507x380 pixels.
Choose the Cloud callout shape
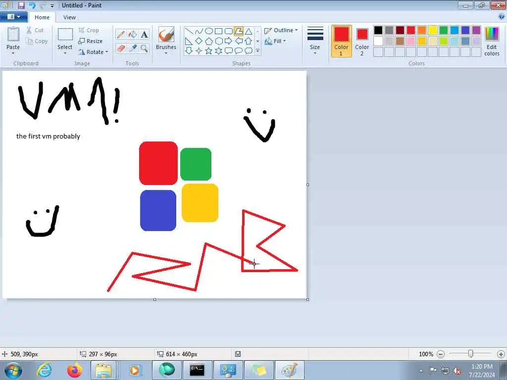(x=249, y=51)
